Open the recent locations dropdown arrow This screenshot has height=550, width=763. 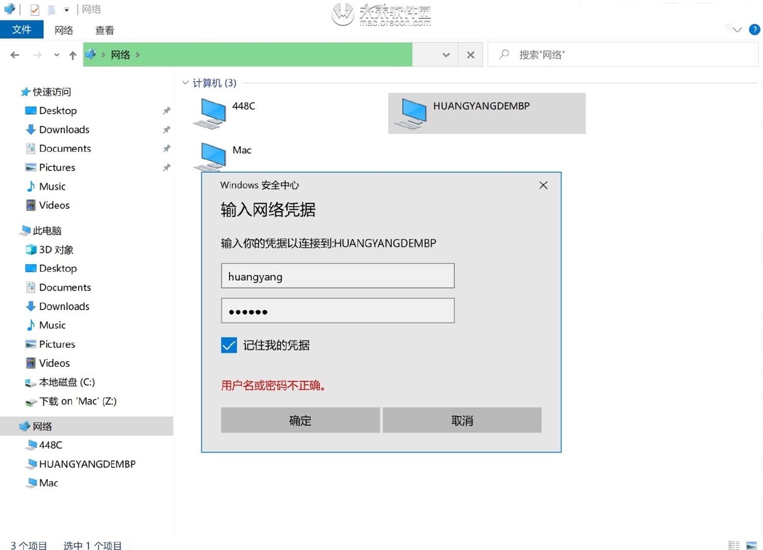(56, 55)
